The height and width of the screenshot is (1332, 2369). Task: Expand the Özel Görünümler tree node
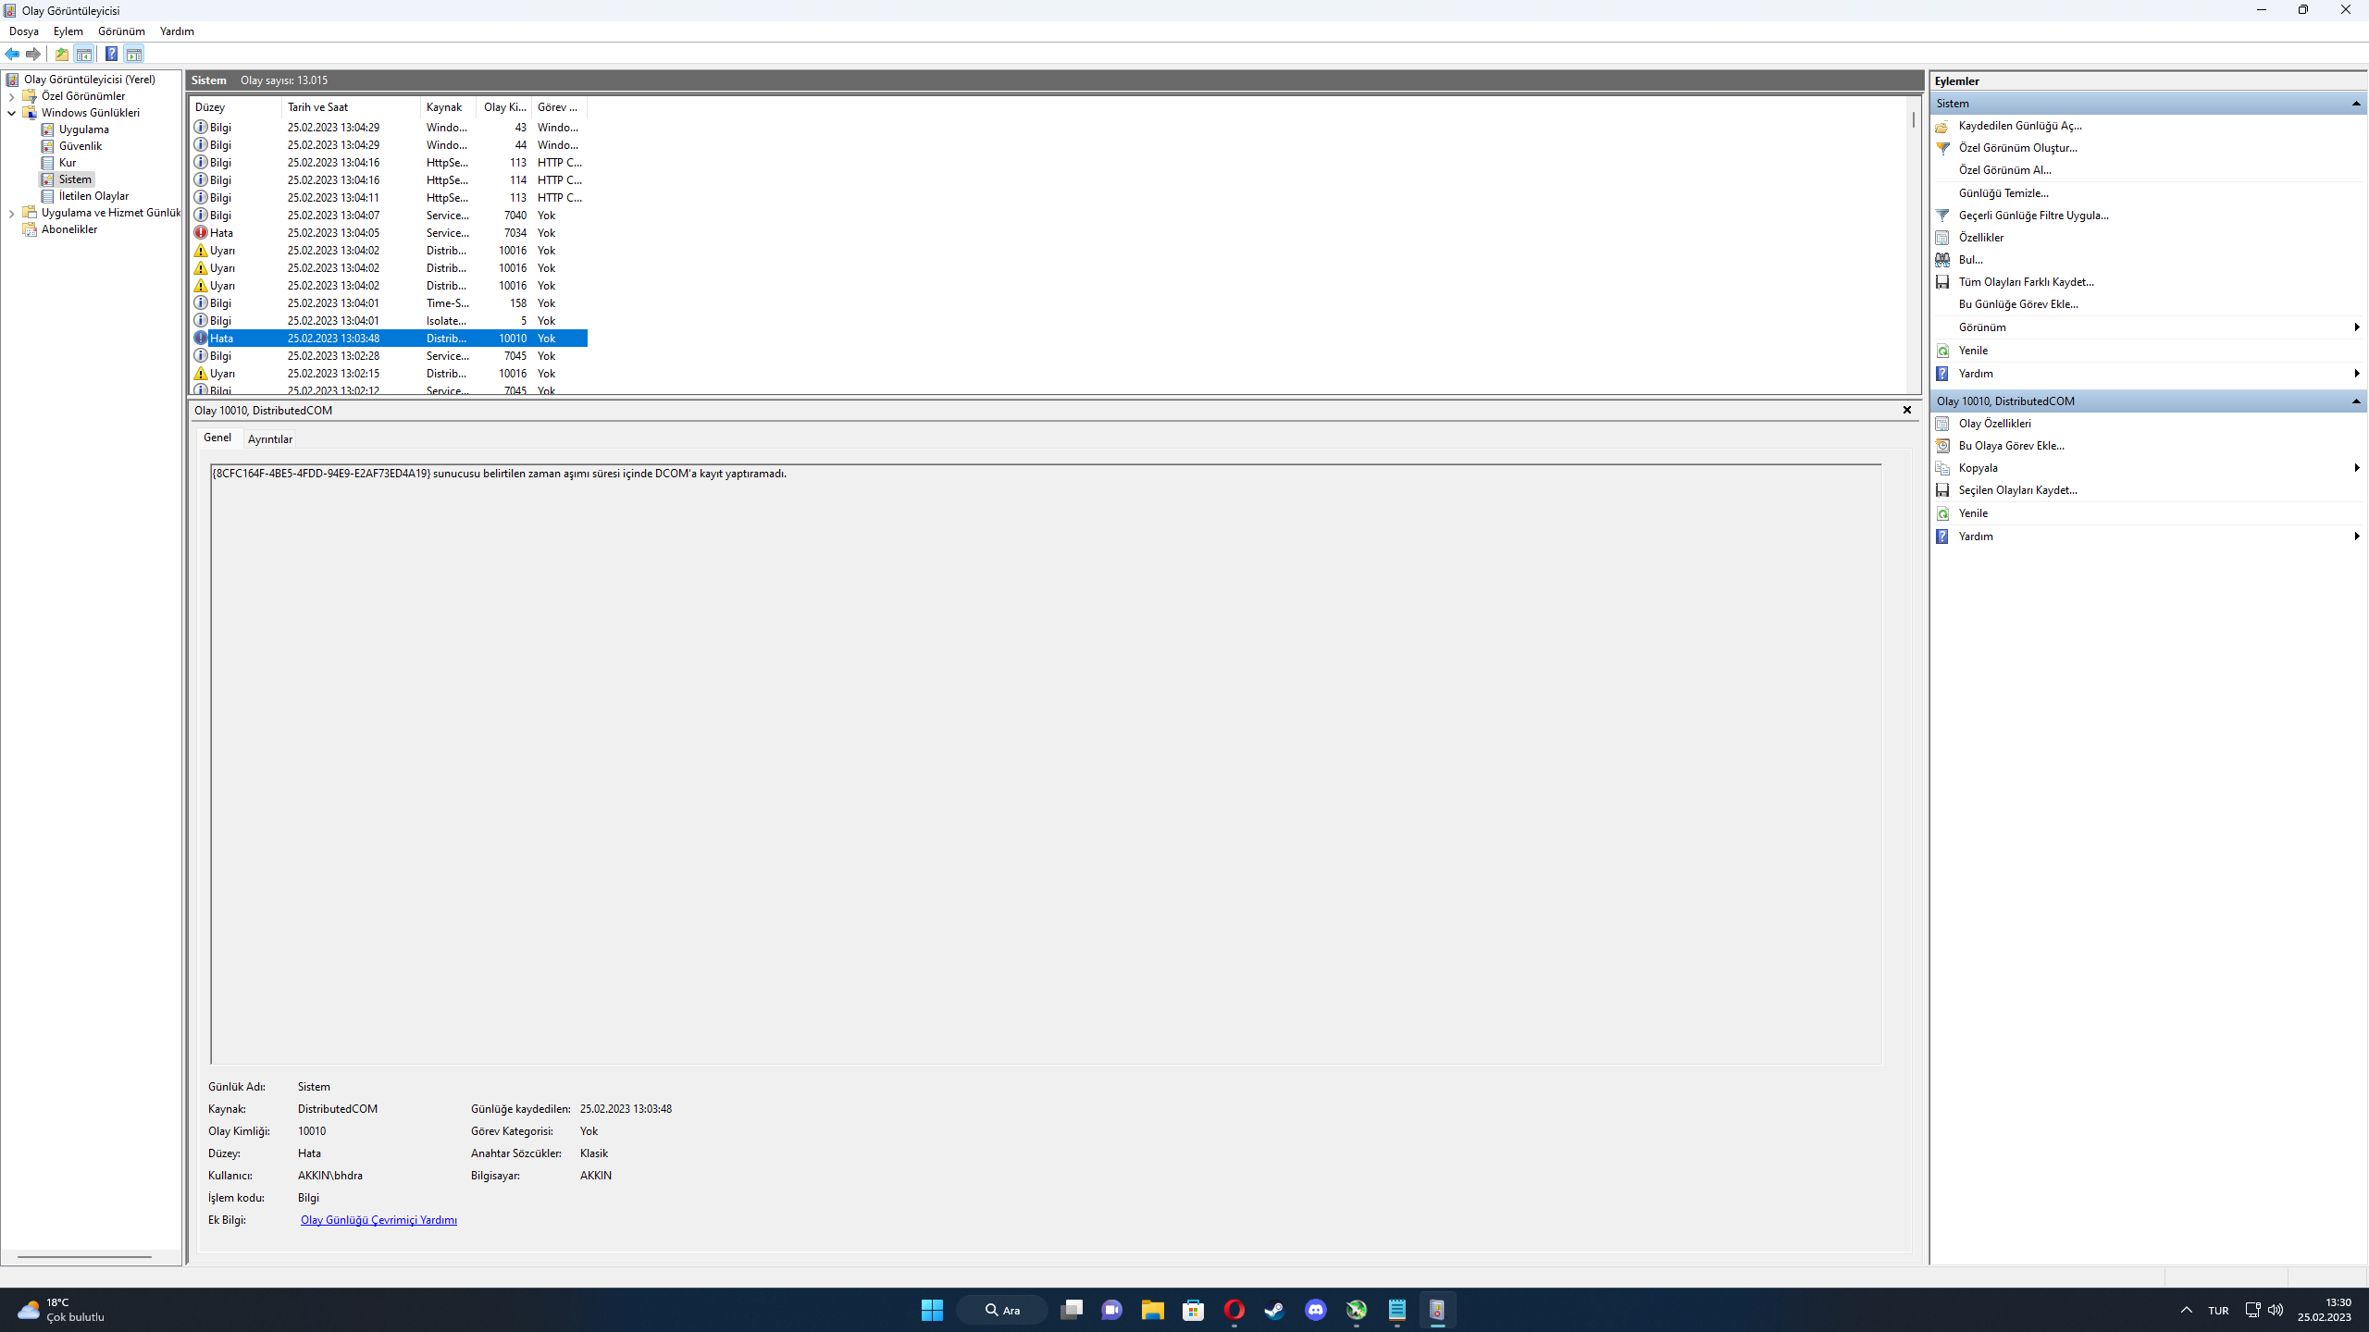11,96
